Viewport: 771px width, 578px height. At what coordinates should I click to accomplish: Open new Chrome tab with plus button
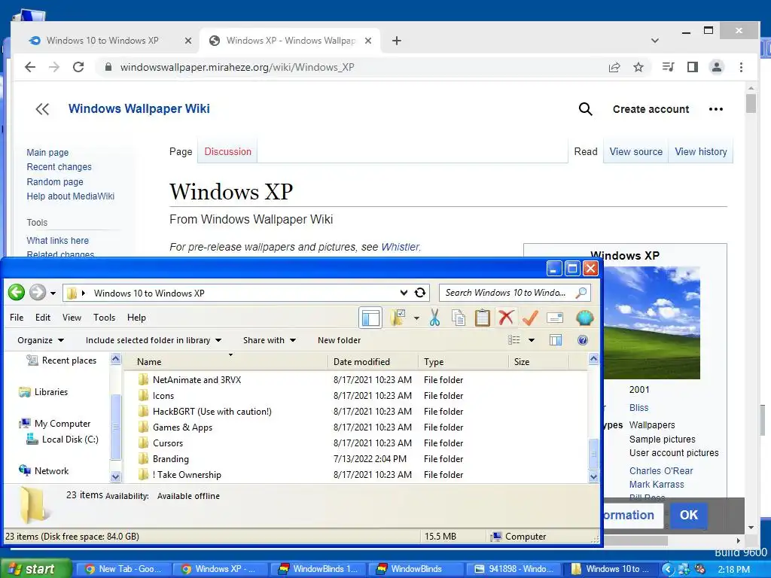click(397, 41)
